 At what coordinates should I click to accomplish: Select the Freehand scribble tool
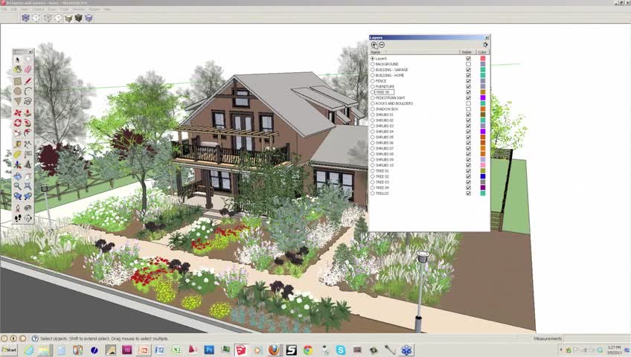coord(28,101)
